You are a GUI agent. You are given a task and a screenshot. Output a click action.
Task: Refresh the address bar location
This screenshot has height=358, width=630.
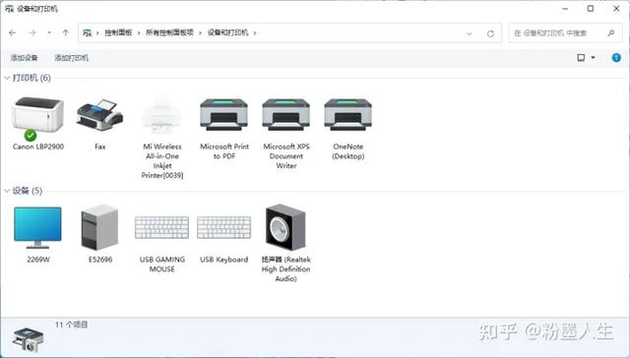pos(490,33)
